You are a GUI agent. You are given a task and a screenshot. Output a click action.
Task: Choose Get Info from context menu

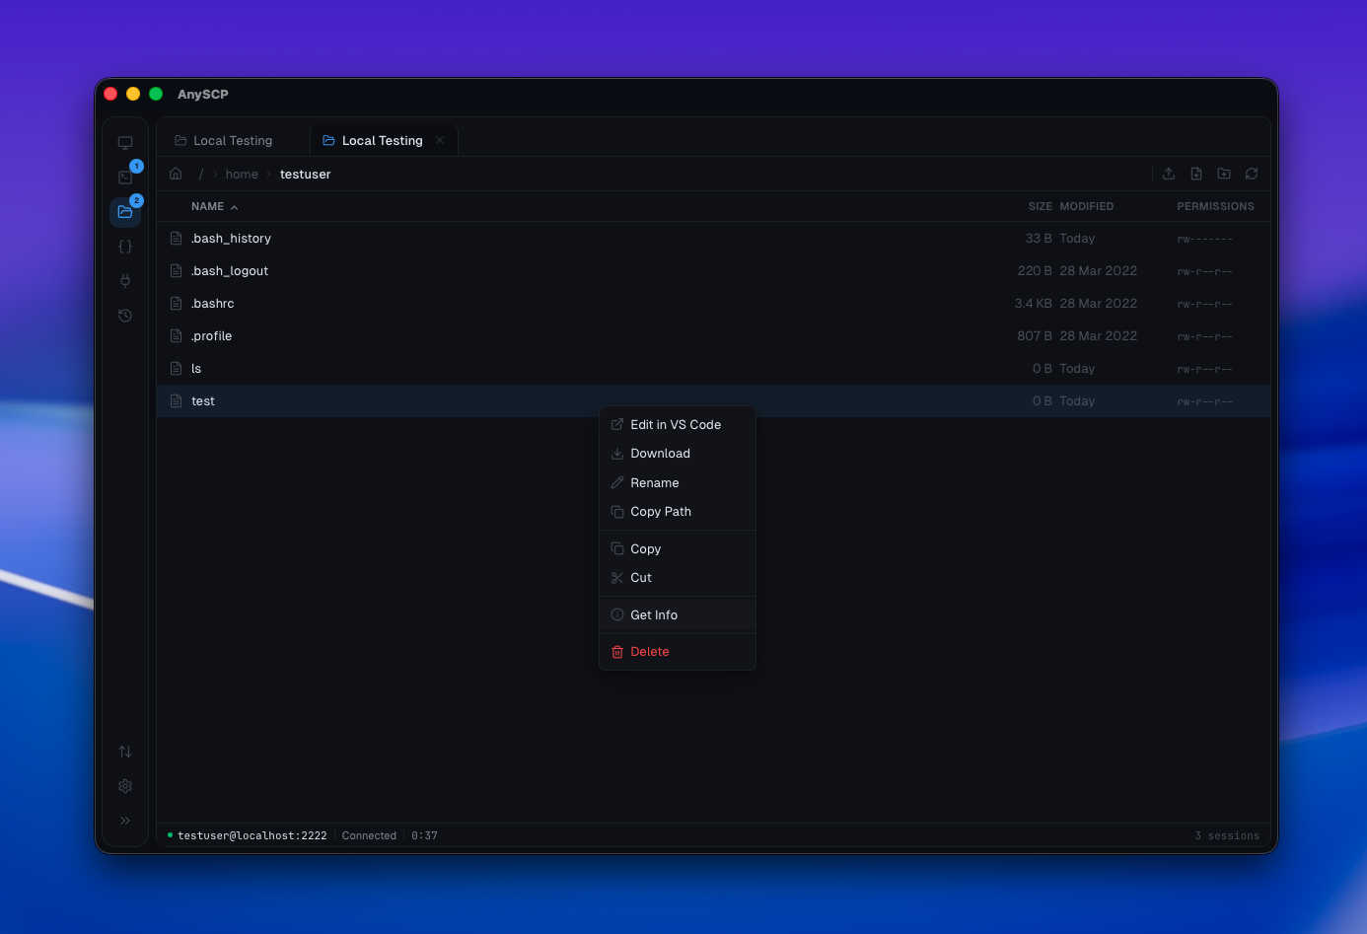click(x=678, y=615)
